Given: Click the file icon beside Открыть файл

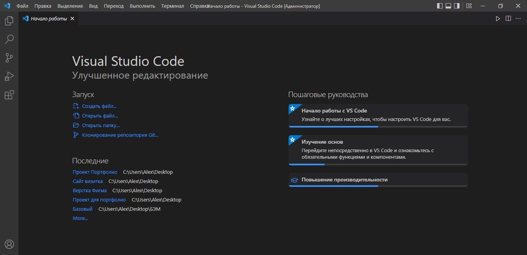Looking at the screenshot, I should pyautogui.click(x=76, y=116).
